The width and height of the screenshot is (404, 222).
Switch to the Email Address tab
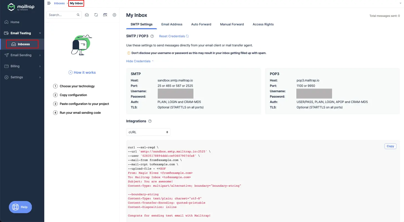172,24
